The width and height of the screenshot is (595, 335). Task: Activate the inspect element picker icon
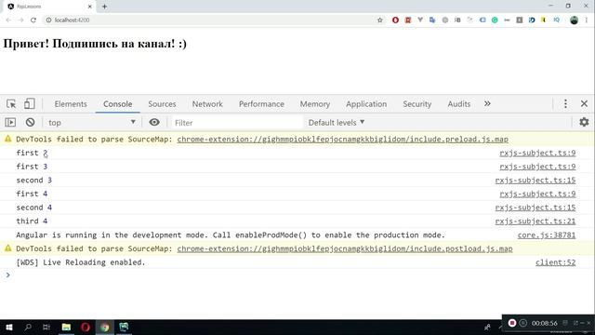11,103
